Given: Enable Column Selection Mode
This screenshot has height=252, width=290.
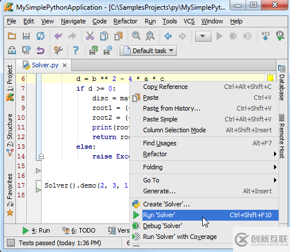Looking at the screenshot, I should (x=204, y=130).
